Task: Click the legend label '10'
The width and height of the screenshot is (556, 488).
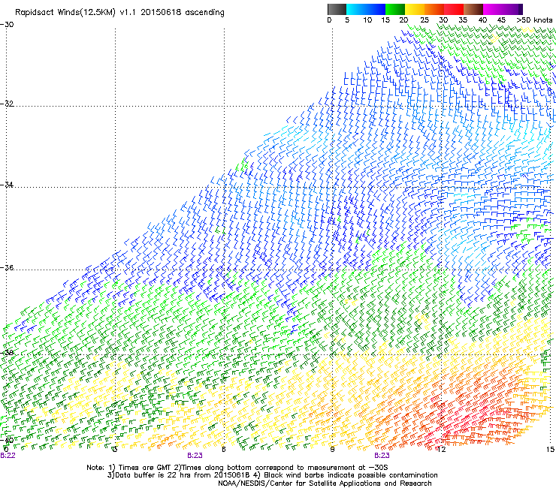Action: pyautogui.click(x=367, y=20)
